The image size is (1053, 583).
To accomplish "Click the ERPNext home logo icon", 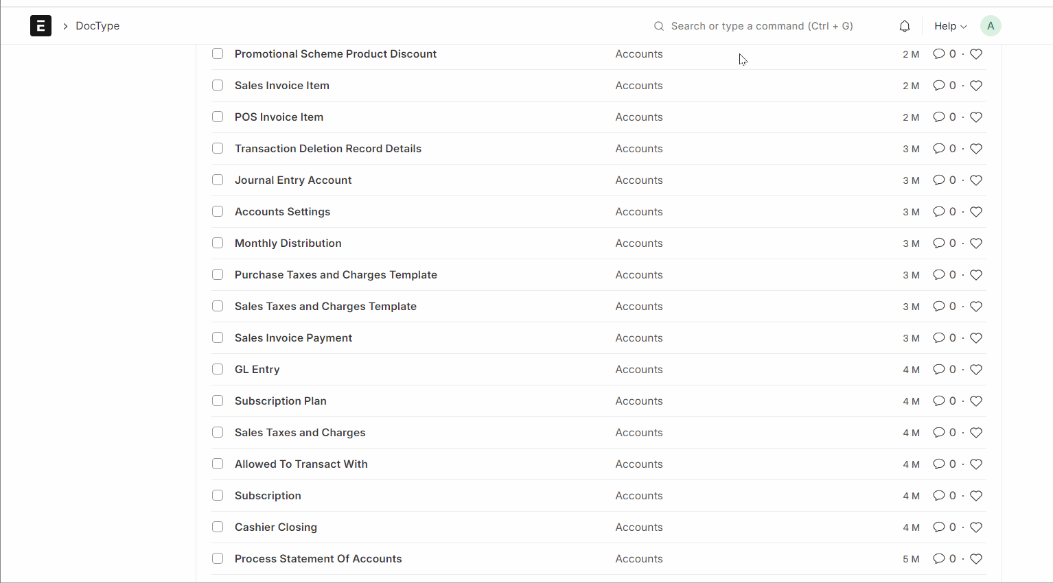I will 40,26.
